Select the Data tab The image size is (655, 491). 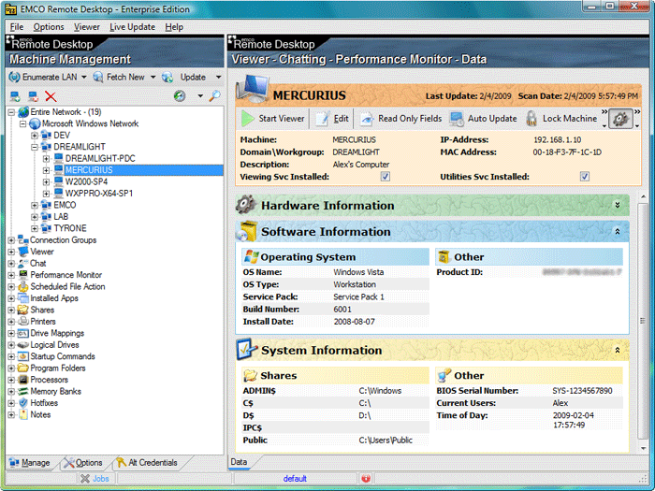(x=239, y=462)
